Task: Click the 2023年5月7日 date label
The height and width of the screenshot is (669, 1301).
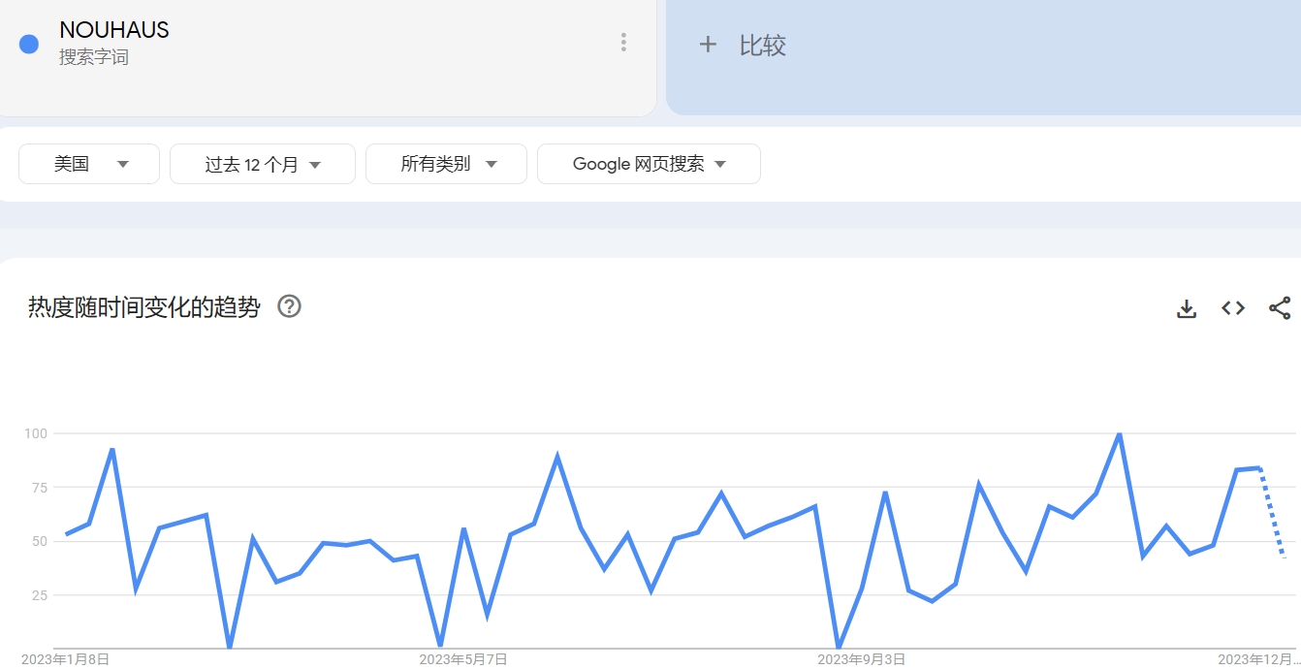Action: point(463,659)
